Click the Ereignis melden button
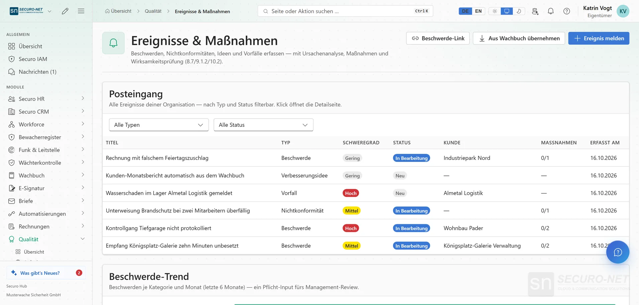 (x=599, y=38)
